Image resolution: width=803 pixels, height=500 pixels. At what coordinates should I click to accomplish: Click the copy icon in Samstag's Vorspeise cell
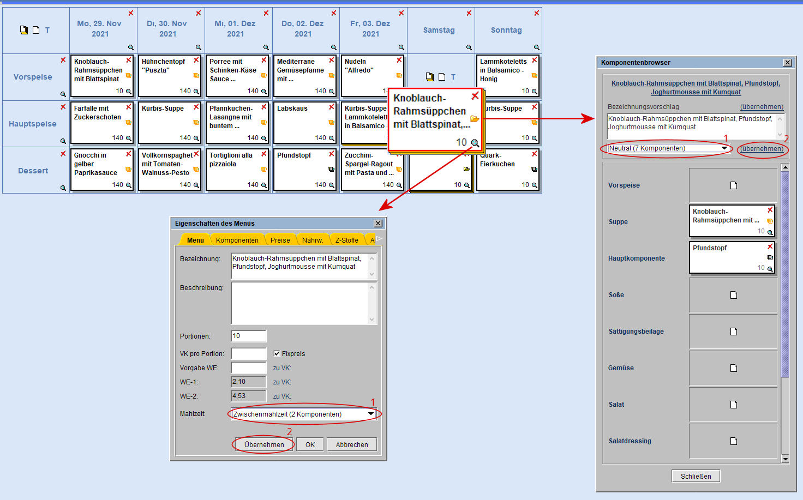pos(430,77)
